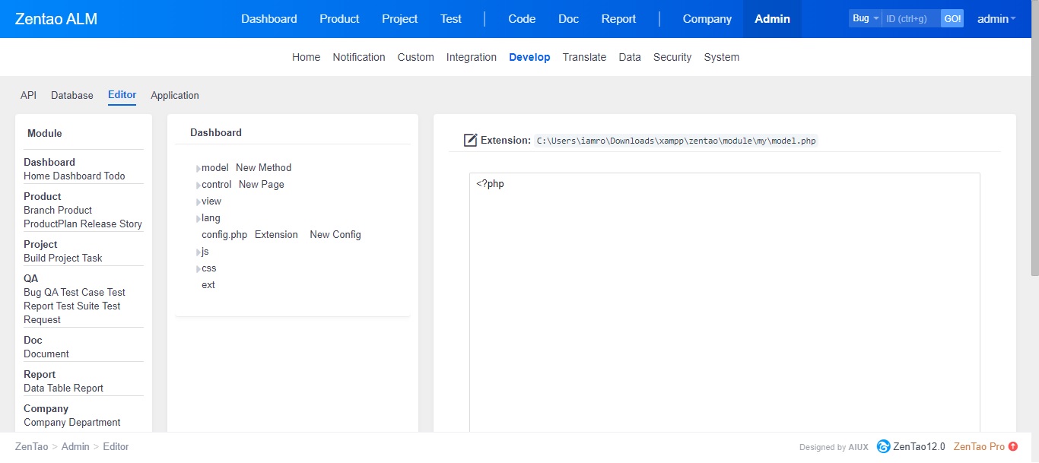Click the ZenTao12.0 logo icon in footer

pos(883,446)
